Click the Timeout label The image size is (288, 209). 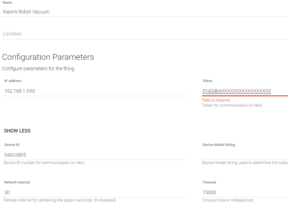pos(210,182)
